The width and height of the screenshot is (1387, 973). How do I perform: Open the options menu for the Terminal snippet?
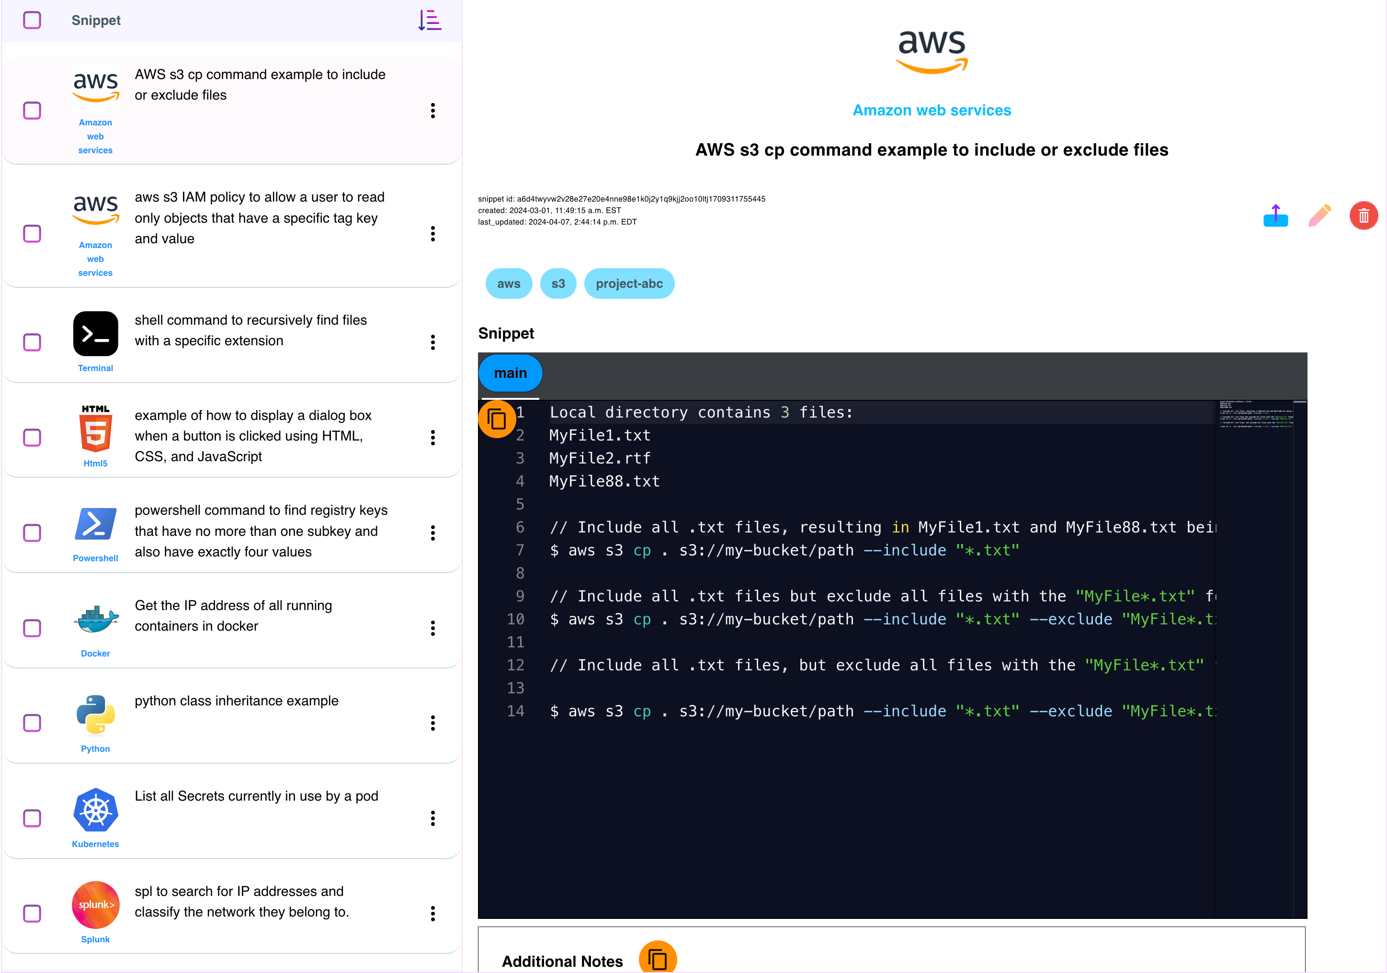click(x=433, y=342)
